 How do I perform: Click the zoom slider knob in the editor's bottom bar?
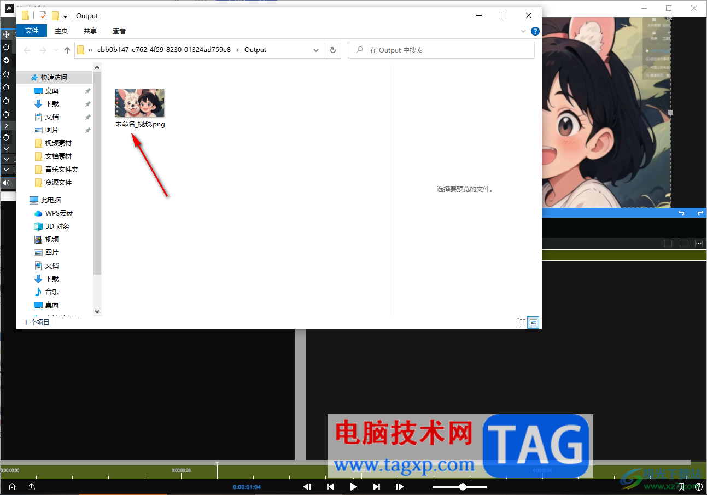[463, 487]
